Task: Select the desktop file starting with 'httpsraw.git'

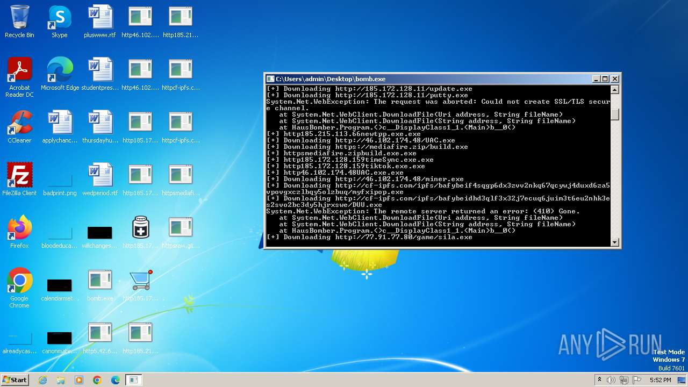Action: (x=181, y=233)
